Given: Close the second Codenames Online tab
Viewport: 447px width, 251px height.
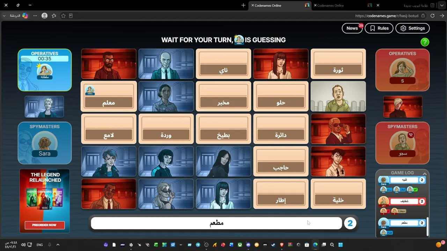Looking at the screenshot, I should pyautogui.click(x=315, y=6).
